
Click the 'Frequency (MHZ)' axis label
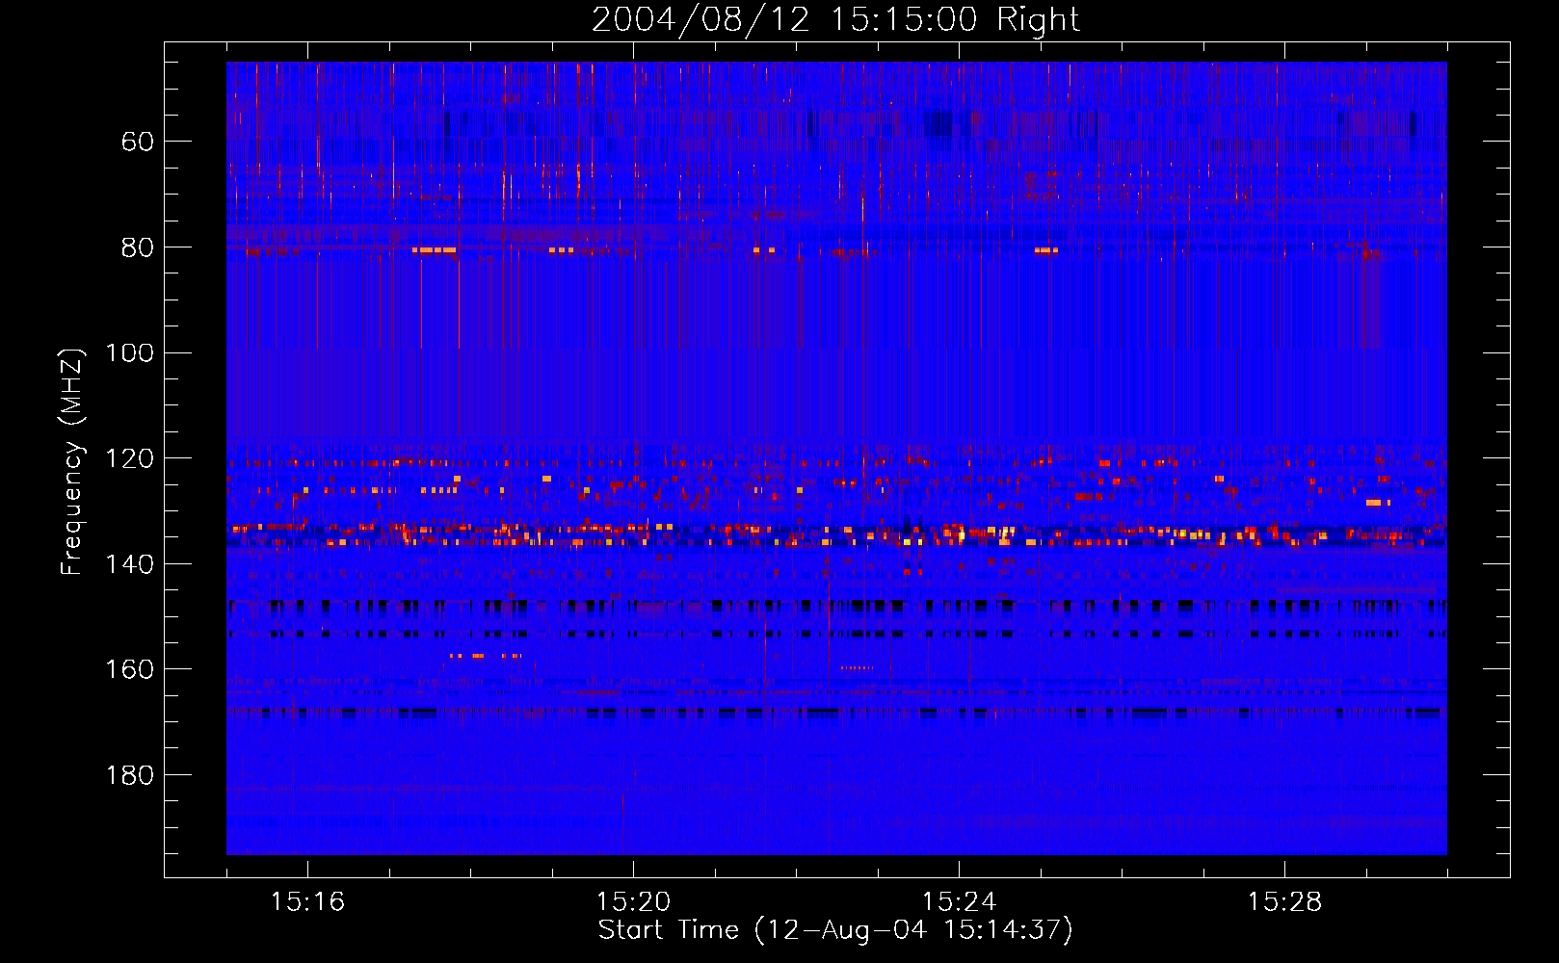click(72, 461)
